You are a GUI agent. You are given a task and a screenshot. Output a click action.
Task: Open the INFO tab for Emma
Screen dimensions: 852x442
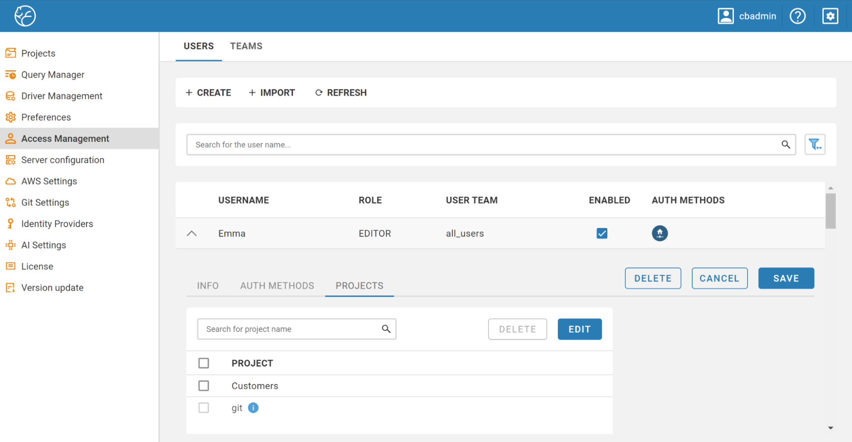tap(208, 286)
